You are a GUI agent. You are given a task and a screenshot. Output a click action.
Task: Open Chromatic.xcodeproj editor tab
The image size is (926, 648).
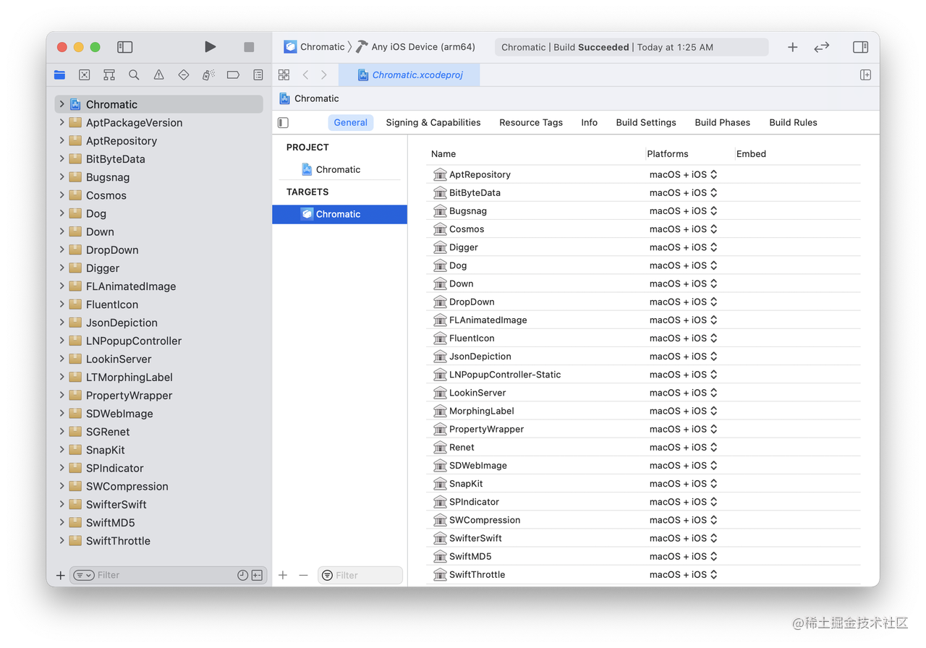(411, 75)
